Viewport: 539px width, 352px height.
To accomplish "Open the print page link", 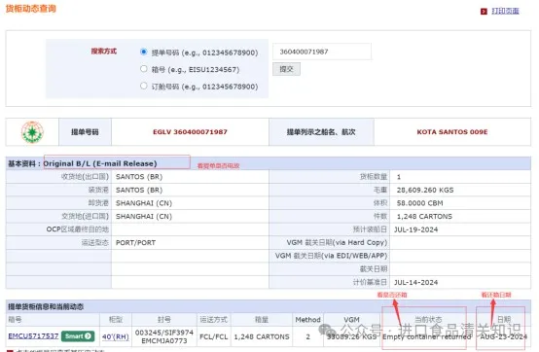I will coord(505,11).
